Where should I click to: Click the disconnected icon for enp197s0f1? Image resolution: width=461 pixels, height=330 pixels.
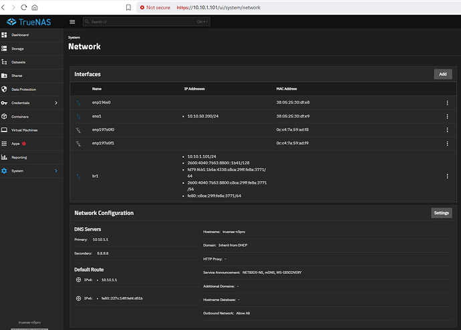pyautogui.click(x=78, y=144)
